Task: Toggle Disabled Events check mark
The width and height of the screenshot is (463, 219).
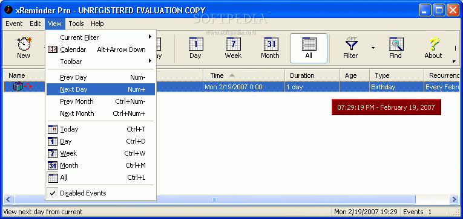Action: tap(53, 193)
